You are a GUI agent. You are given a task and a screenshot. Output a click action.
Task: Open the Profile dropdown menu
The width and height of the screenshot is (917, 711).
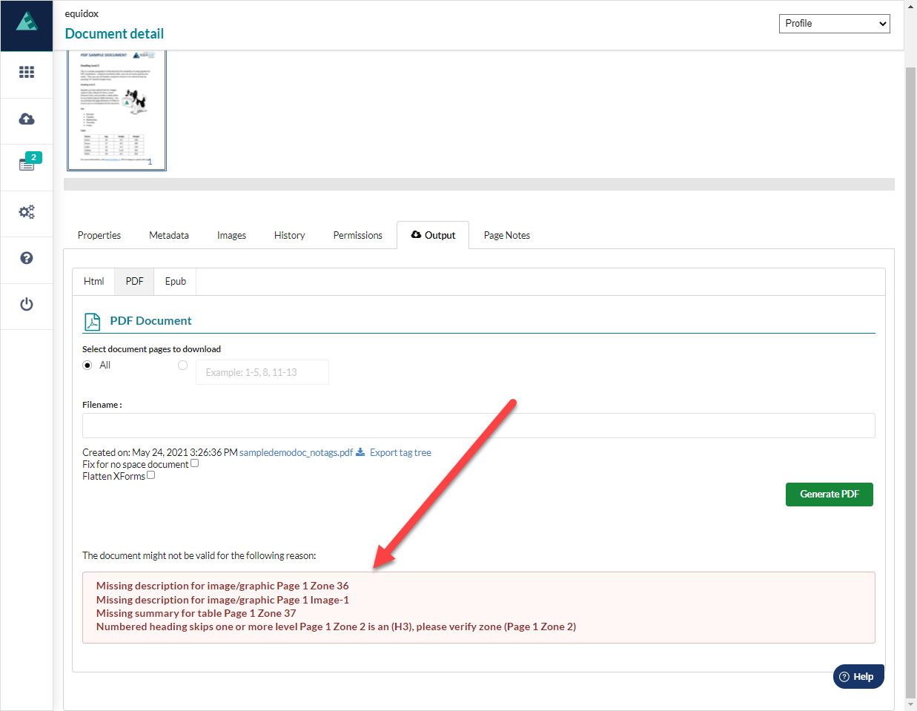[834, 23]
